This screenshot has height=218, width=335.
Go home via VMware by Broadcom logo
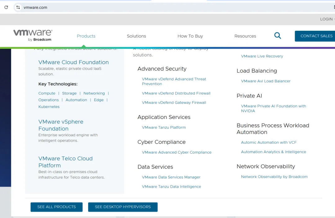[x=33, y=35]
